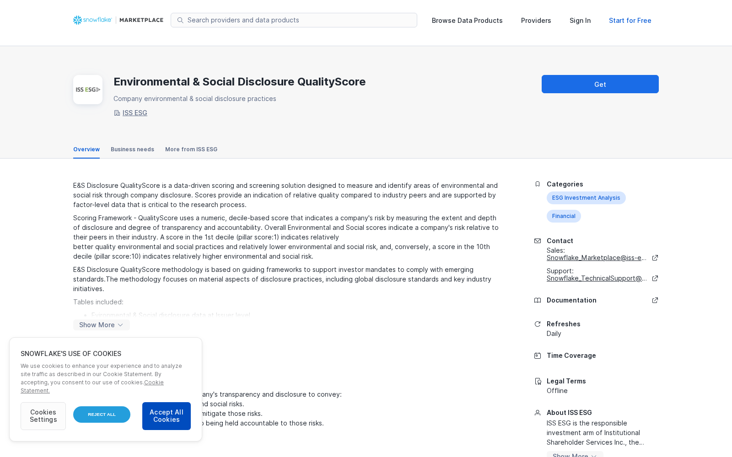The height and width of the screenshot is (457, 732).
Task: Open the Support email external link icon
Action: (x=655, y=278)
